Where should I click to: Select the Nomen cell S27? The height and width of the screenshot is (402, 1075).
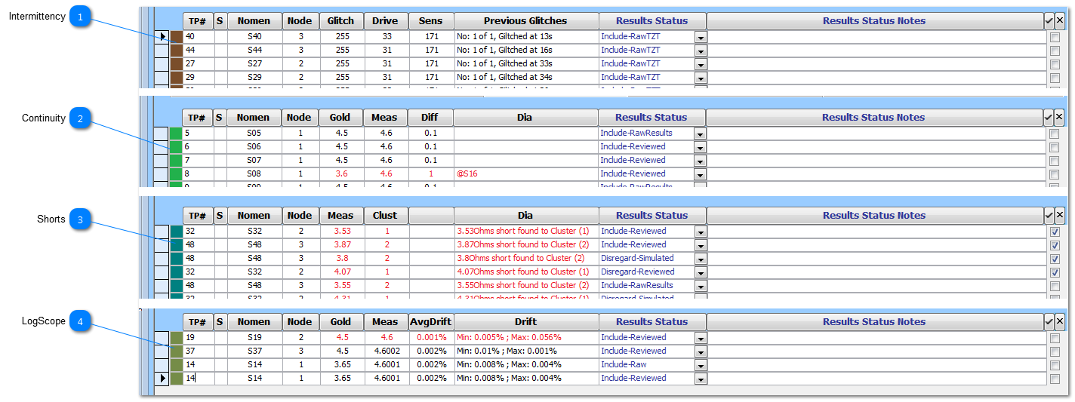point(254,63)
